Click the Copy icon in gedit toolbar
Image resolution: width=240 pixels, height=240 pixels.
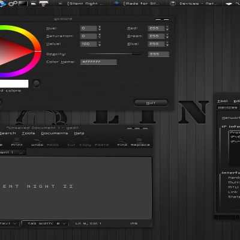pos(85,140)
